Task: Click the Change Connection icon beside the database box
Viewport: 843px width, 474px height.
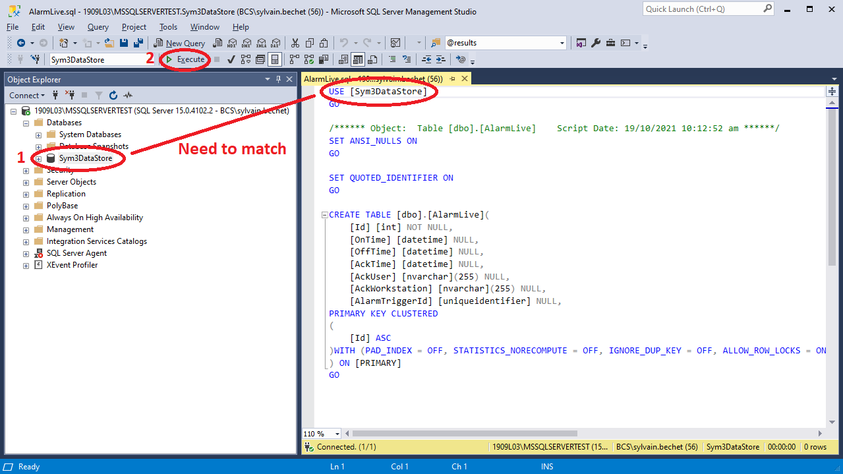Action: (35, 59)
